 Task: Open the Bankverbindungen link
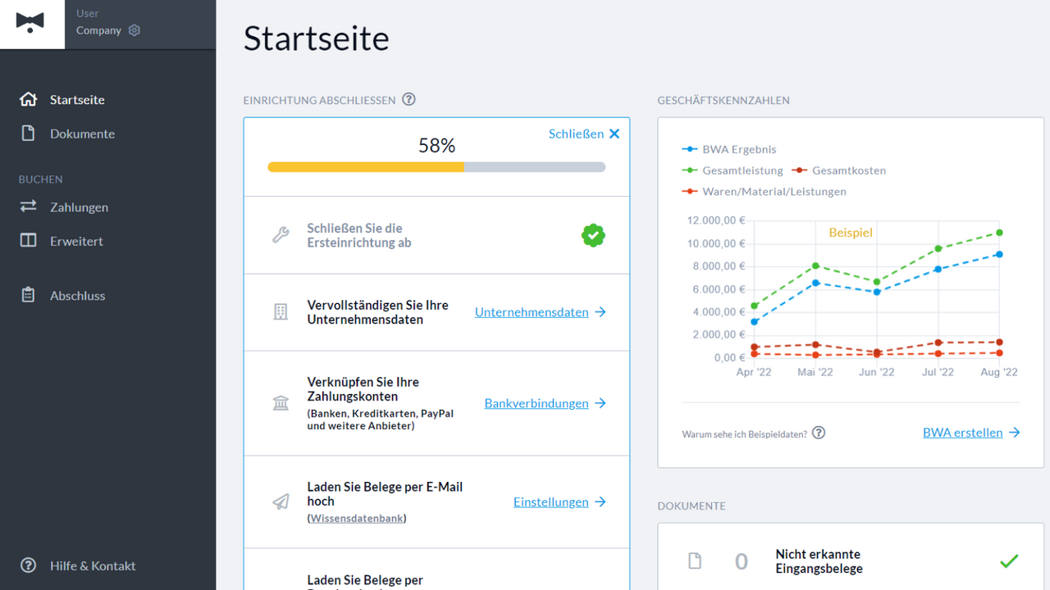(536, 403)
